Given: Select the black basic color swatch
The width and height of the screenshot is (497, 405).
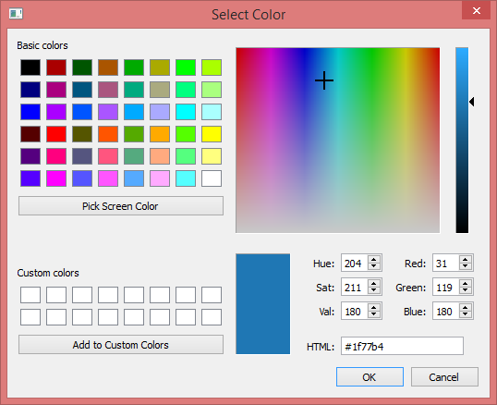Looking at the screenshot, I should click(x=30, y=67).
